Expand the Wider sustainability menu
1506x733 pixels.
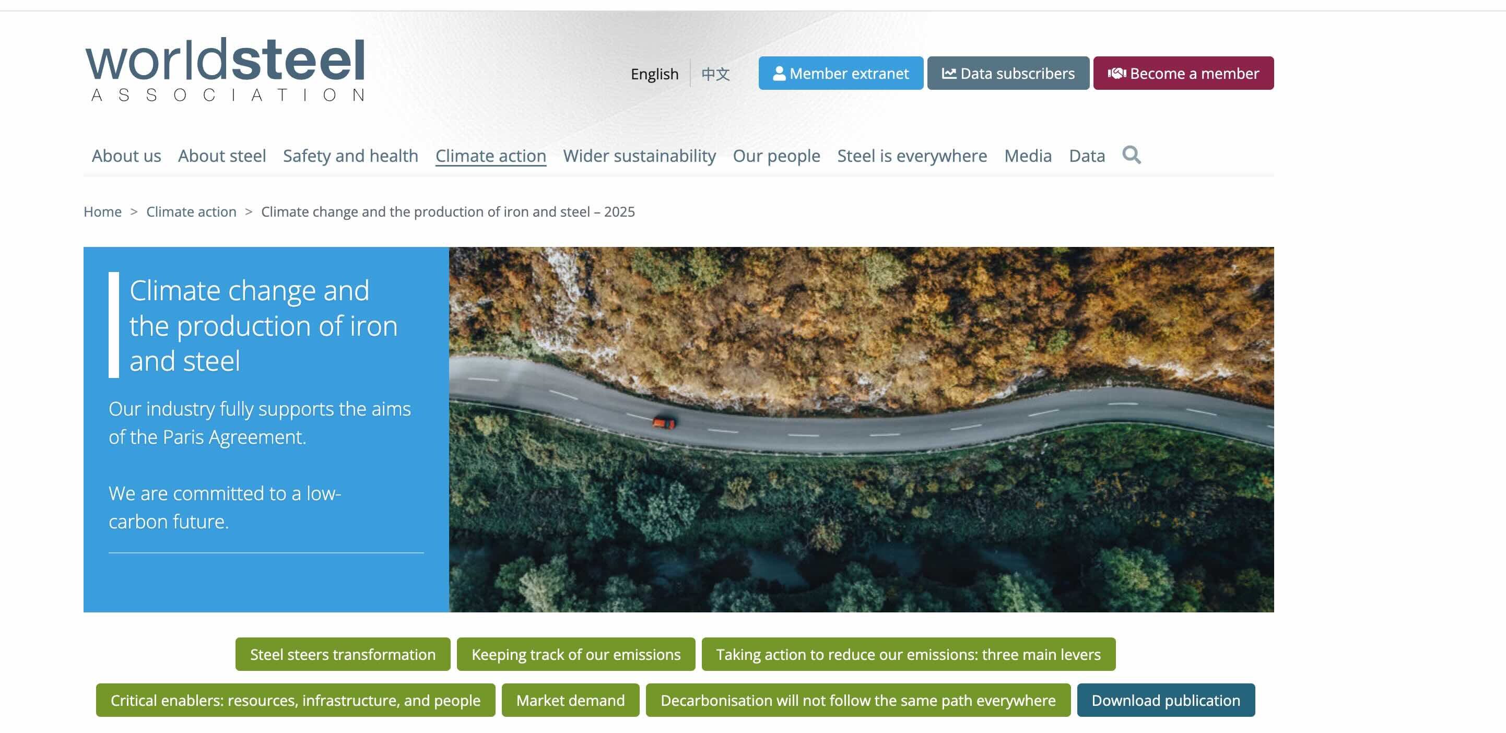[639, 156]
